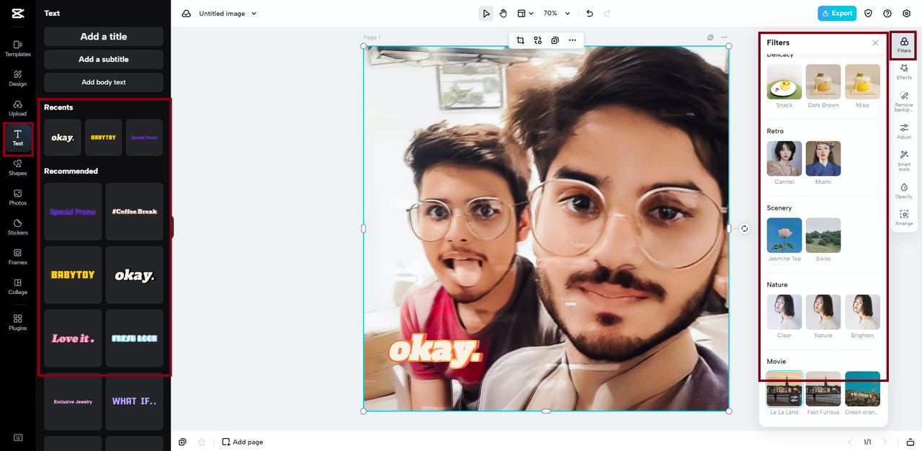This screenshot has height=451, width=922.
Task: Expand the Untitled image name dropdown
Action: pos(254,14)
